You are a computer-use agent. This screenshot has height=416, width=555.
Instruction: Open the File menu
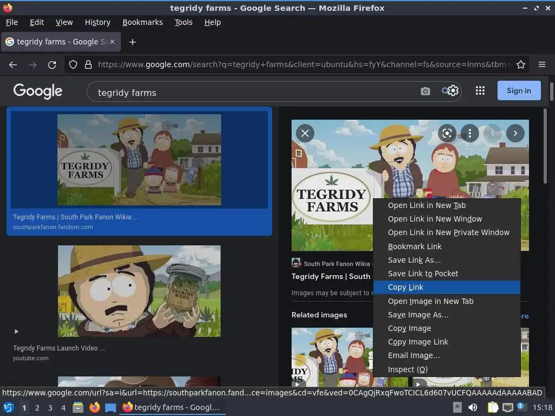point(12,22)
